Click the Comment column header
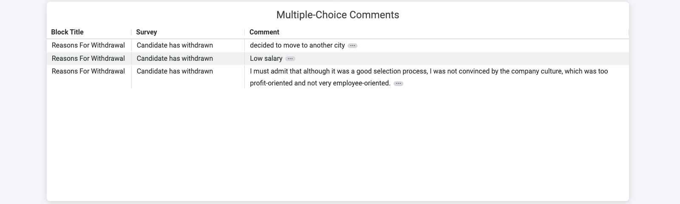Viewport: 680px width, 204px height. pos(264,32)
